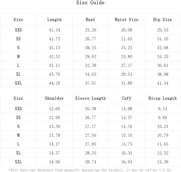This screenshot has width=181, height=172.
Task: Select the Length column header
Action: tap(55, 20)
